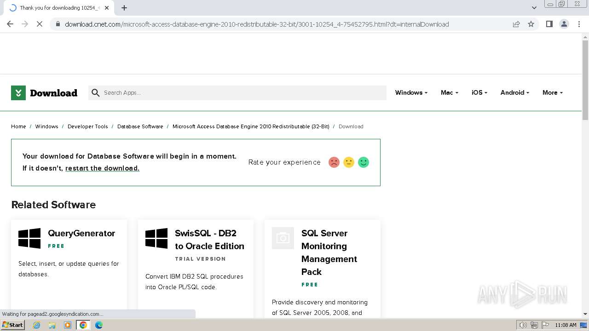
Task: Open SQL Server Monitoring Management Pack
Action: click(329, 252)
